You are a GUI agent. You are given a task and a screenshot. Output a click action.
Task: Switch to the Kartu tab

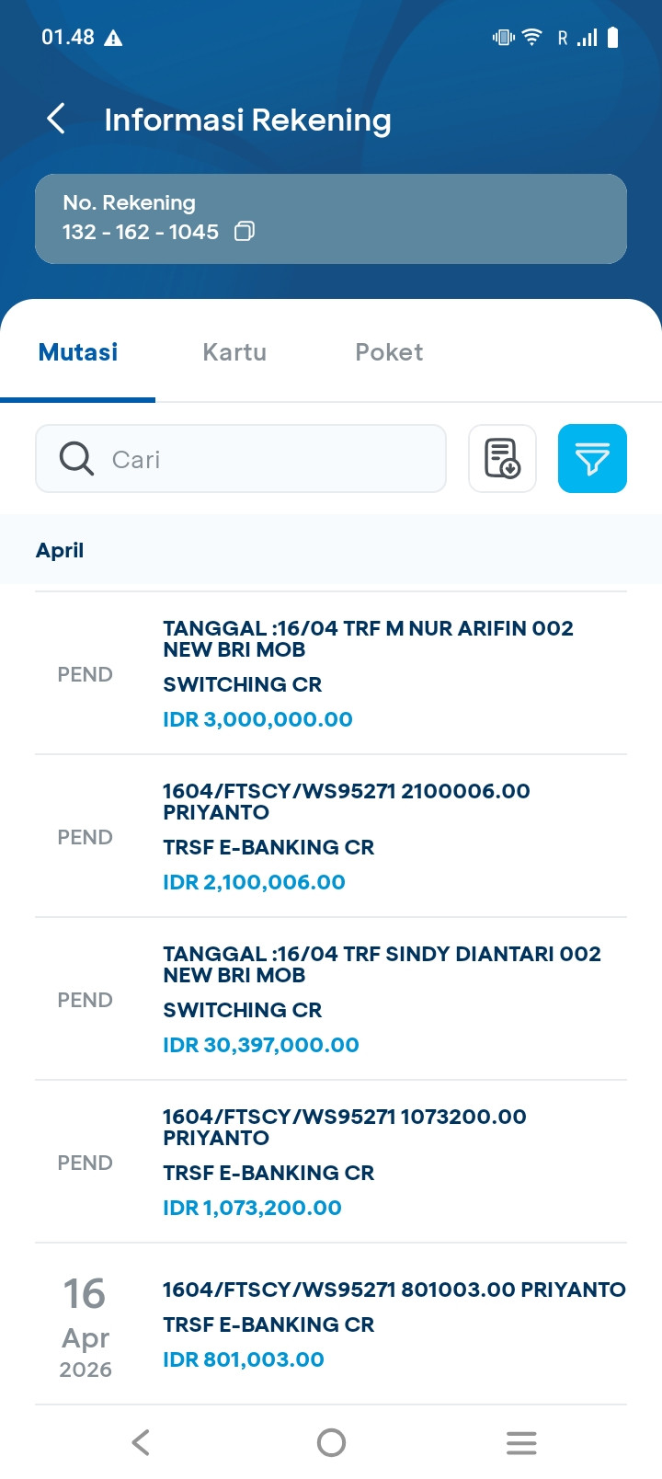pyautogui.click(x=234, y=352)
